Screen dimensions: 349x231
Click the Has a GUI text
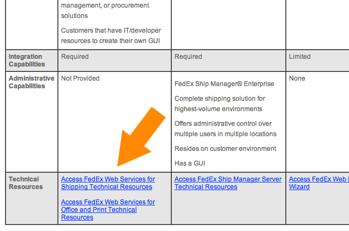pos(190,163)
